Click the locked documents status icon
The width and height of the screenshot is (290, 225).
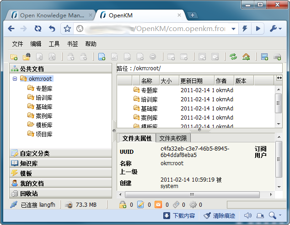click(x=123, y=204)
